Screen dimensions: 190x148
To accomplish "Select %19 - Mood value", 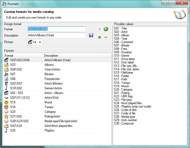I will coord(121,86).
